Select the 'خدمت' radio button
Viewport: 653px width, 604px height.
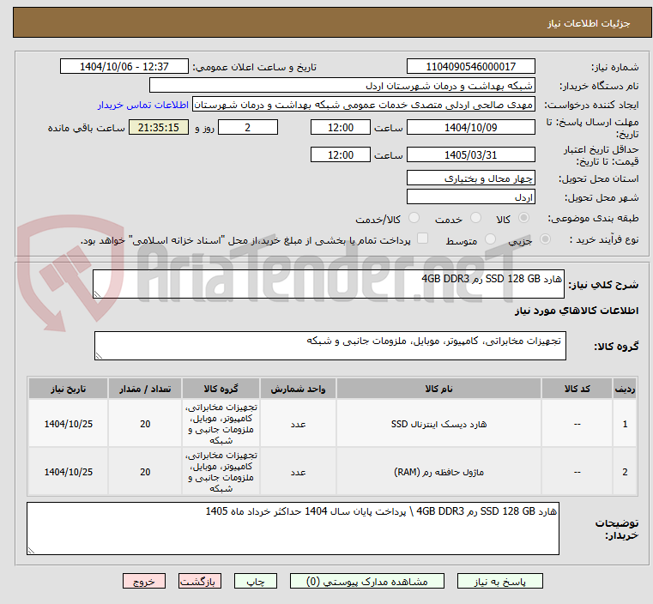click(x=475, y=218)
